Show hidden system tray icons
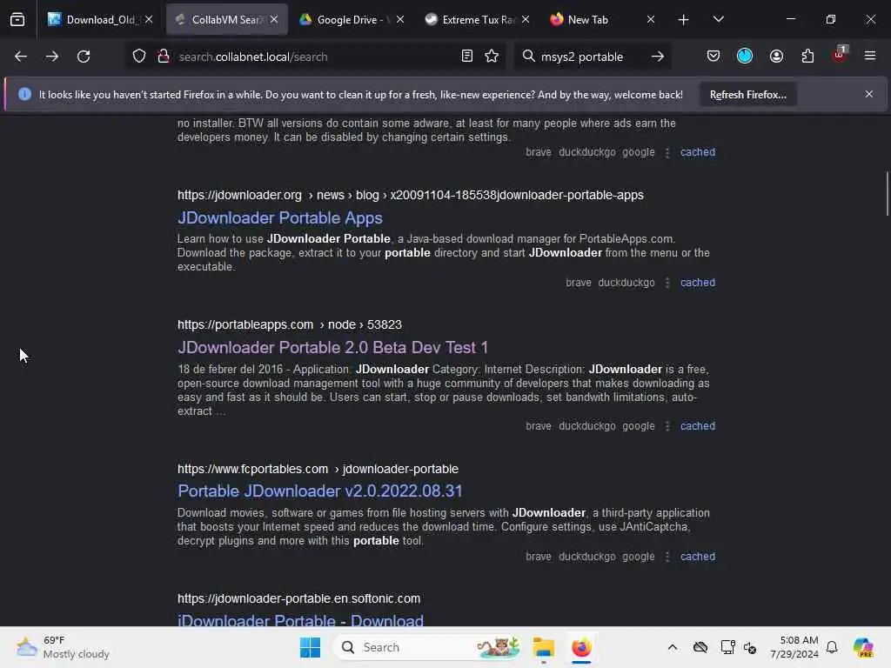The width and height of the screenshot is (891, 668). click(673, 647)
